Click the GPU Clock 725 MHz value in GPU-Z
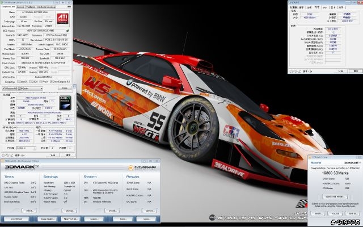Viewport: 363px width, 227px height. pyautogui.click(x=22, y=68)
